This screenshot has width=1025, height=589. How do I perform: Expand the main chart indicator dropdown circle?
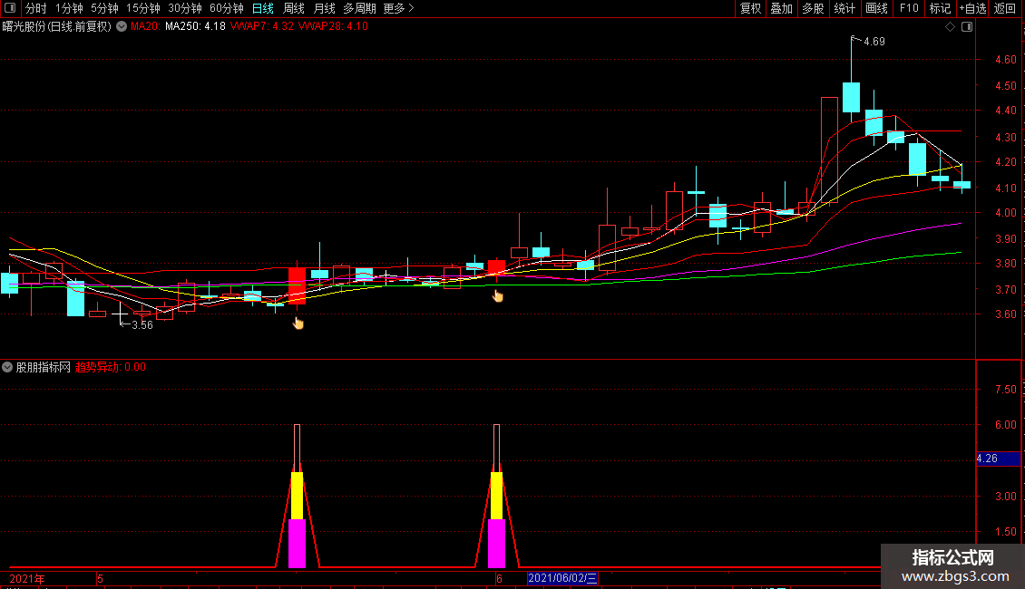[122, 27]
